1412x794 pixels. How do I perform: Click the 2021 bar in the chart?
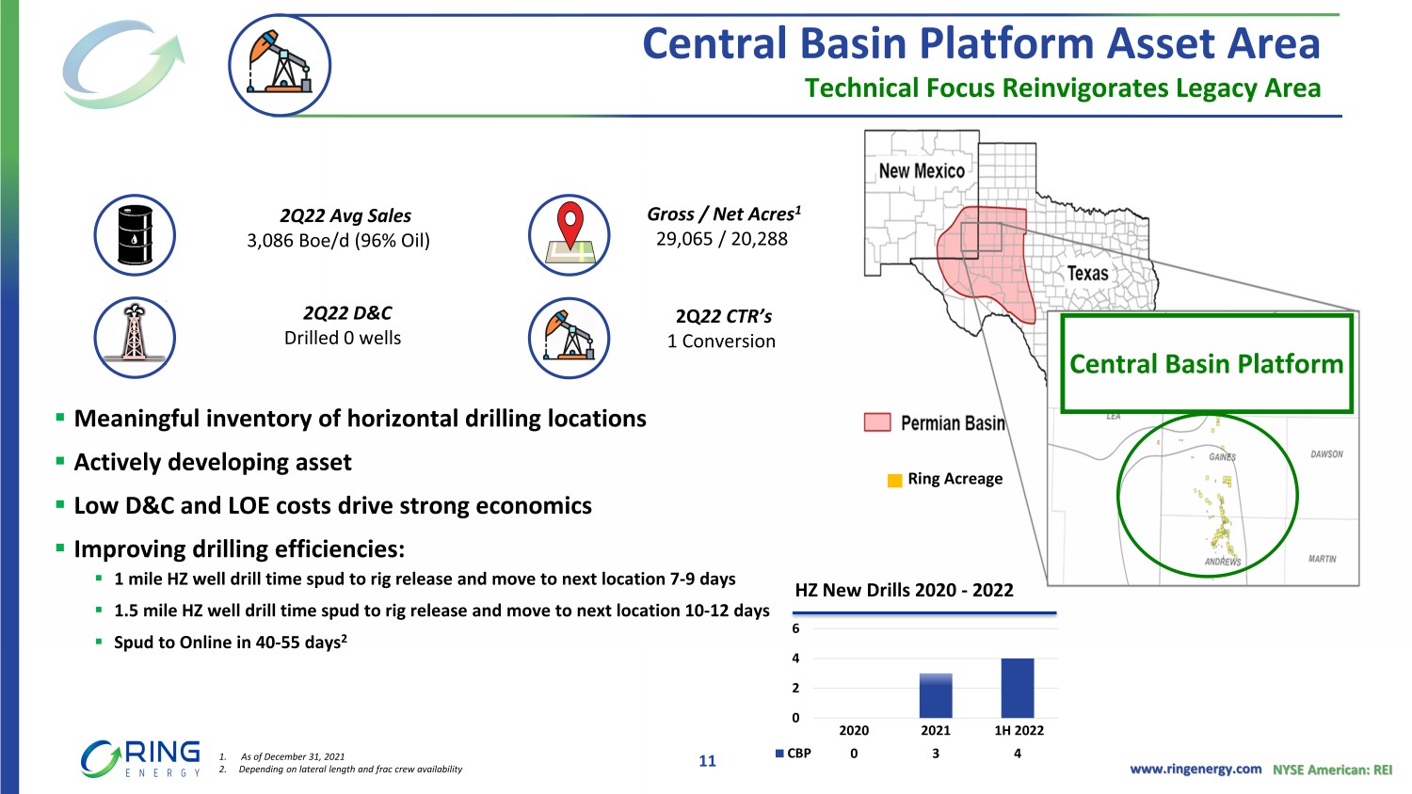coord(936,695)
